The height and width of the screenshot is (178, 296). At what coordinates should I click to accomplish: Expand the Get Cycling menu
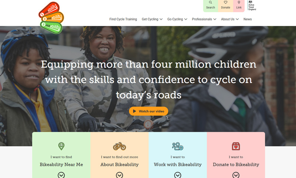[152, 19]
